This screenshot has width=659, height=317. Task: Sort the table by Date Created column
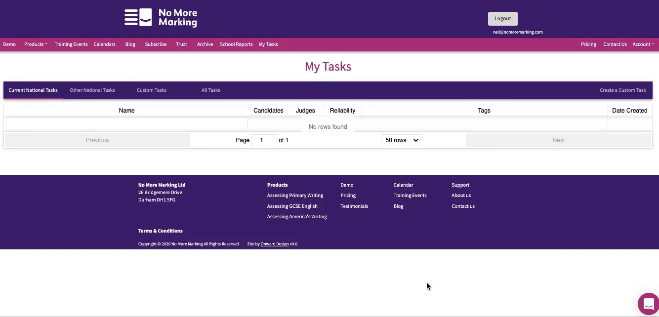coord(629,111)
